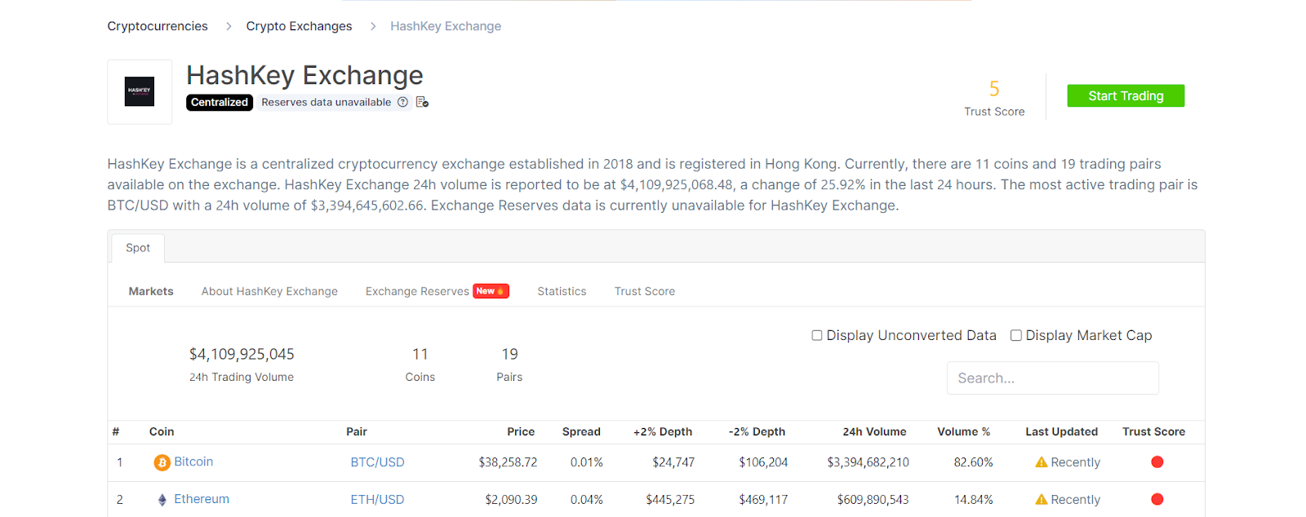Click the Recently label in the Bitcoin row
The height and width of the screenshot is (517, 1306).
tap(1075, 462)
